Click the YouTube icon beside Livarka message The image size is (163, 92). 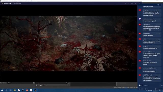coord(140,10)
